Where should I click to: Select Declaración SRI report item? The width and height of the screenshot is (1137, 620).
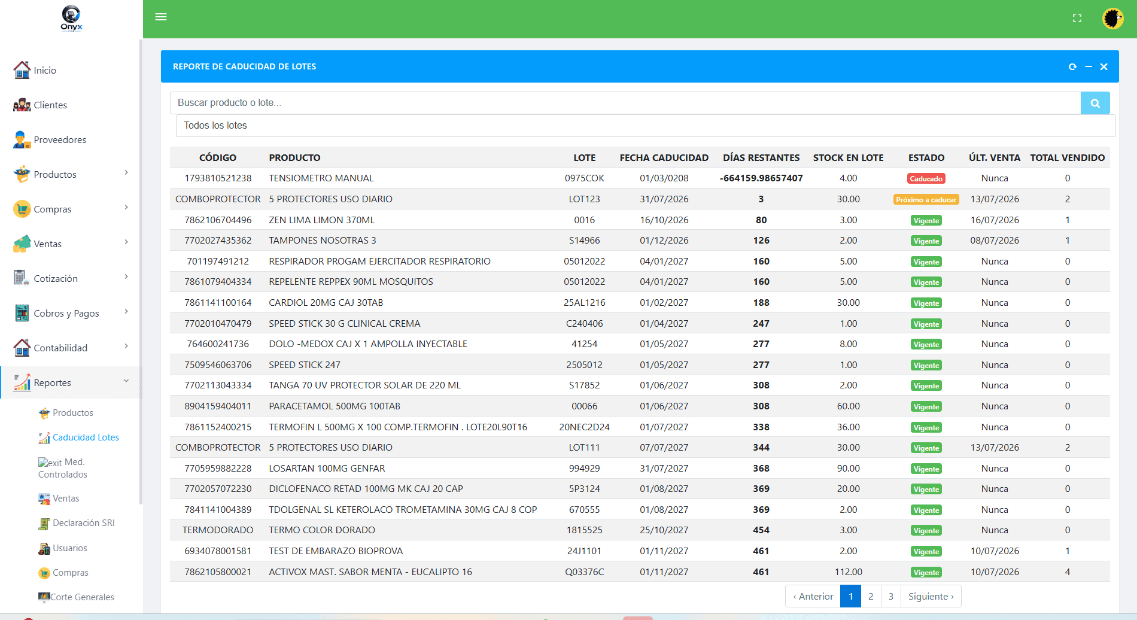pos(83,523)
